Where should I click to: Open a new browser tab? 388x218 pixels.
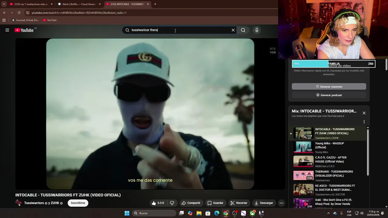pyautogui.click(x=155, y=4)
